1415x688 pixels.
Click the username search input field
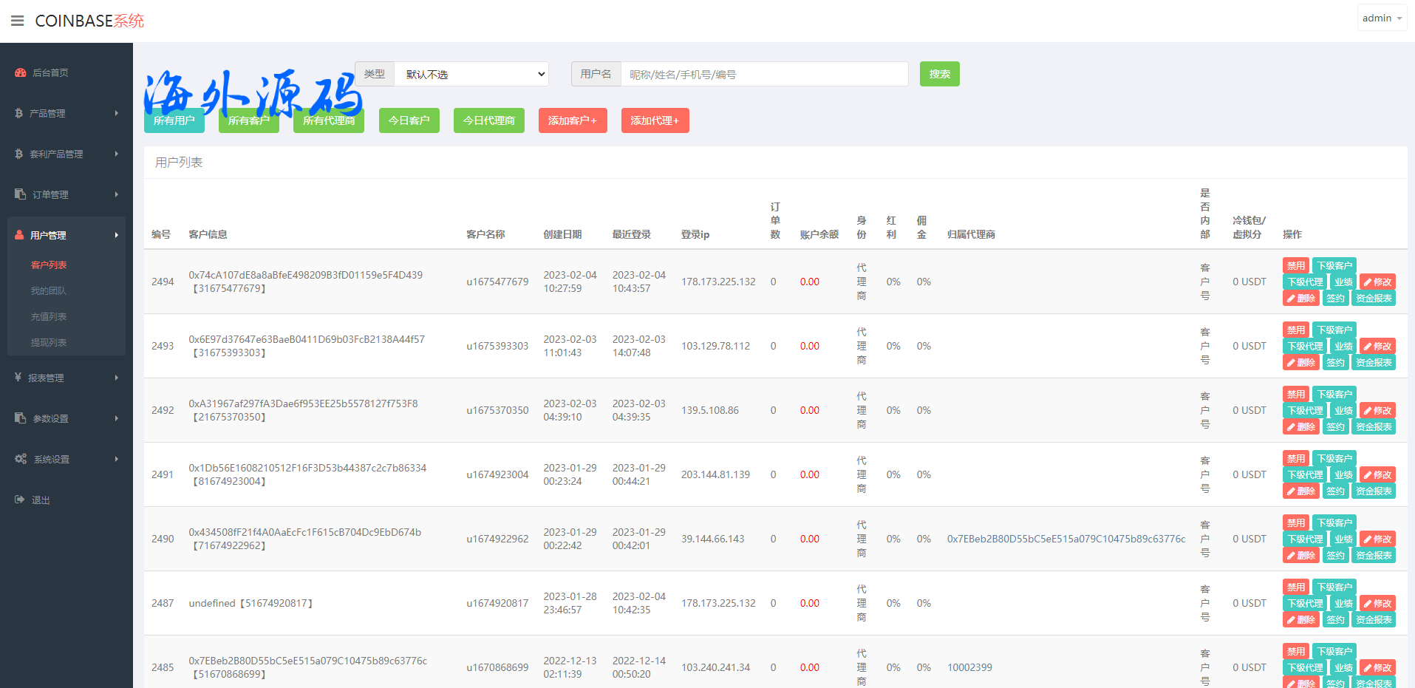pos(764,74)
